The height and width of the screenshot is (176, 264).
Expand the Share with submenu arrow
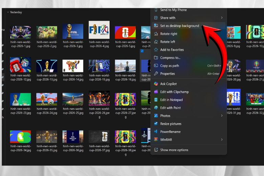click(222, 18)
